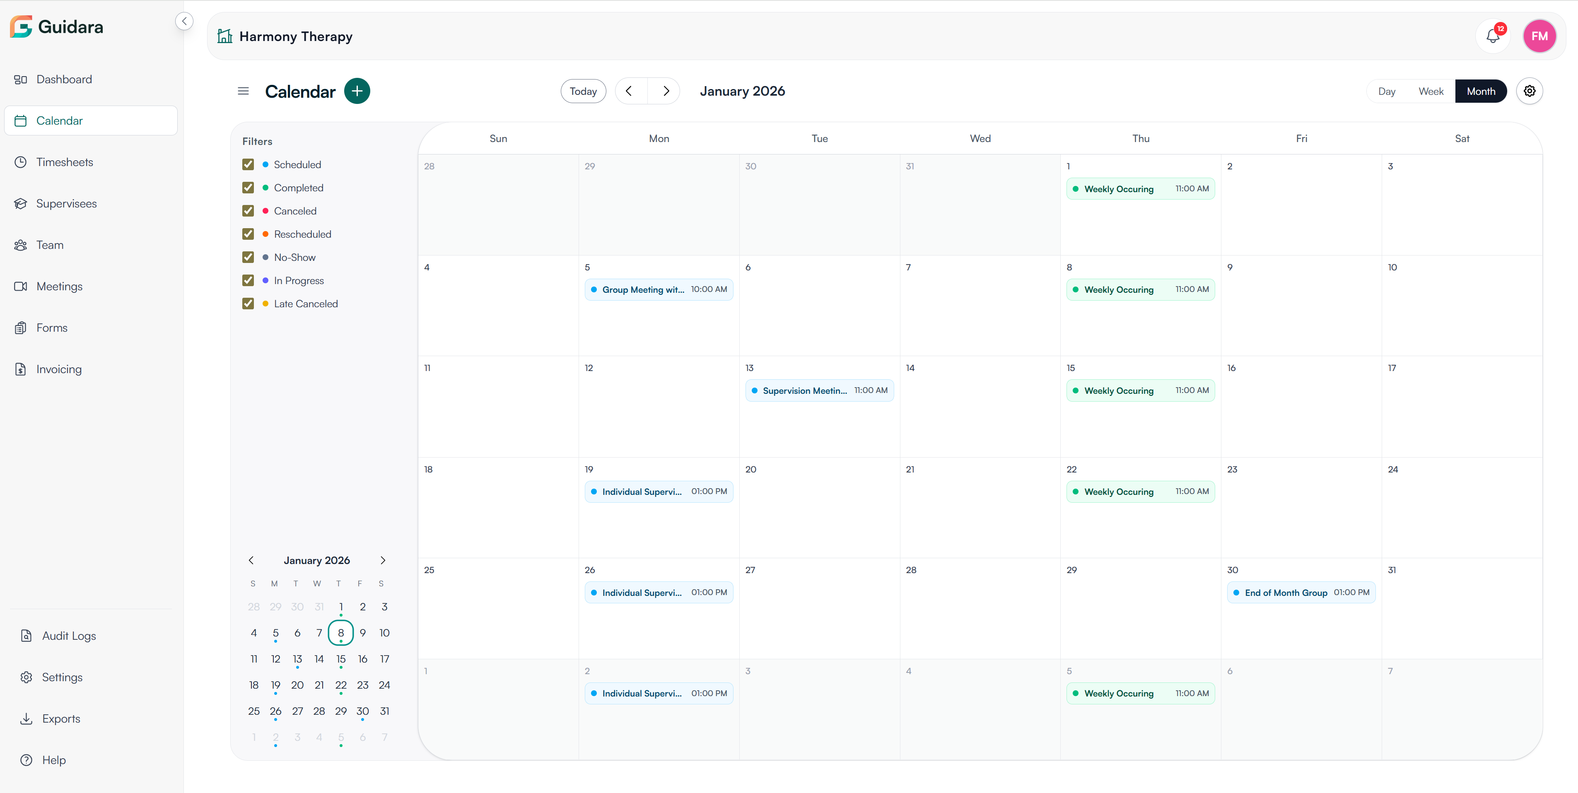The image size is (1578, 793).
Task: Click the January 27 cell in main calendar
Action: (820, 609)
